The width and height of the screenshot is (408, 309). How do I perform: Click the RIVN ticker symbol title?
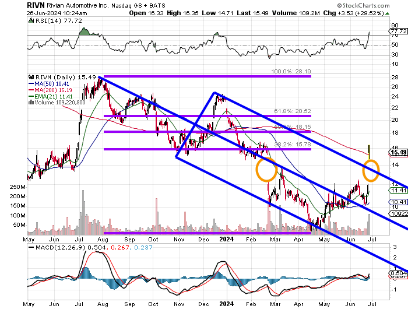click(36, 5)
